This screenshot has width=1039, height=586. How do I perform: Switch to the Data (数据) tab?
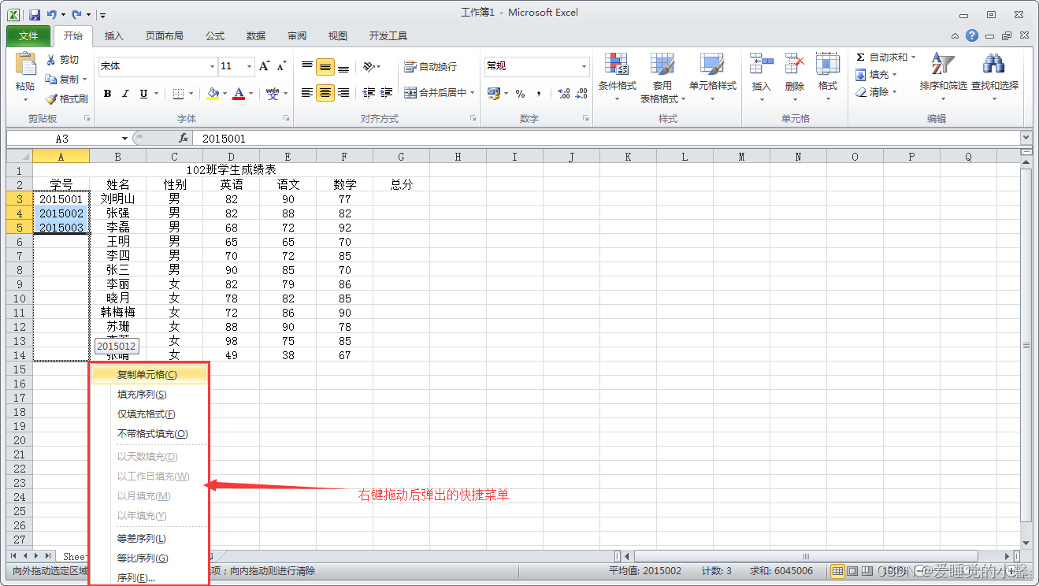pos(256,35)
